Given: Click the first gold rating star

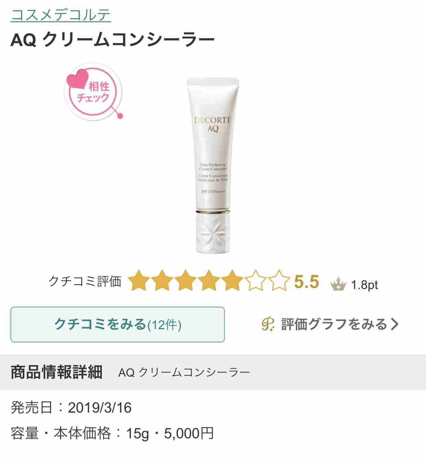Looking at the screenshot, I should click(x=139, y=281).
